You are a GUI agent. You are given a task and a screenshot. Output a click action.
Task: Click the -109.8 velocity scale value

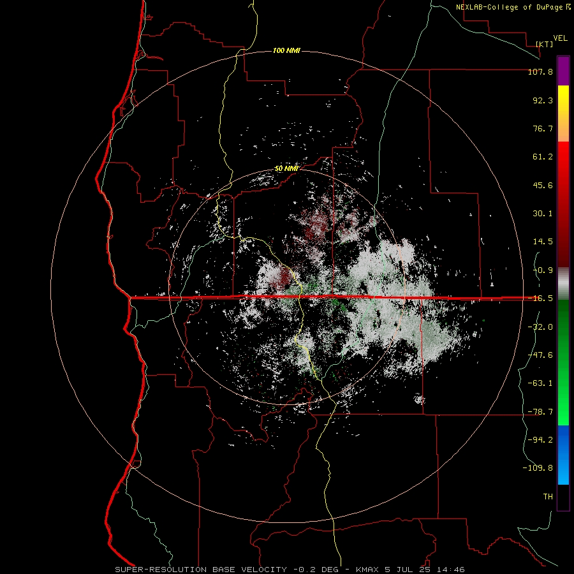tap(538, 468)
